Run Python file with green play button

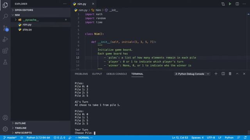(230, 4)
